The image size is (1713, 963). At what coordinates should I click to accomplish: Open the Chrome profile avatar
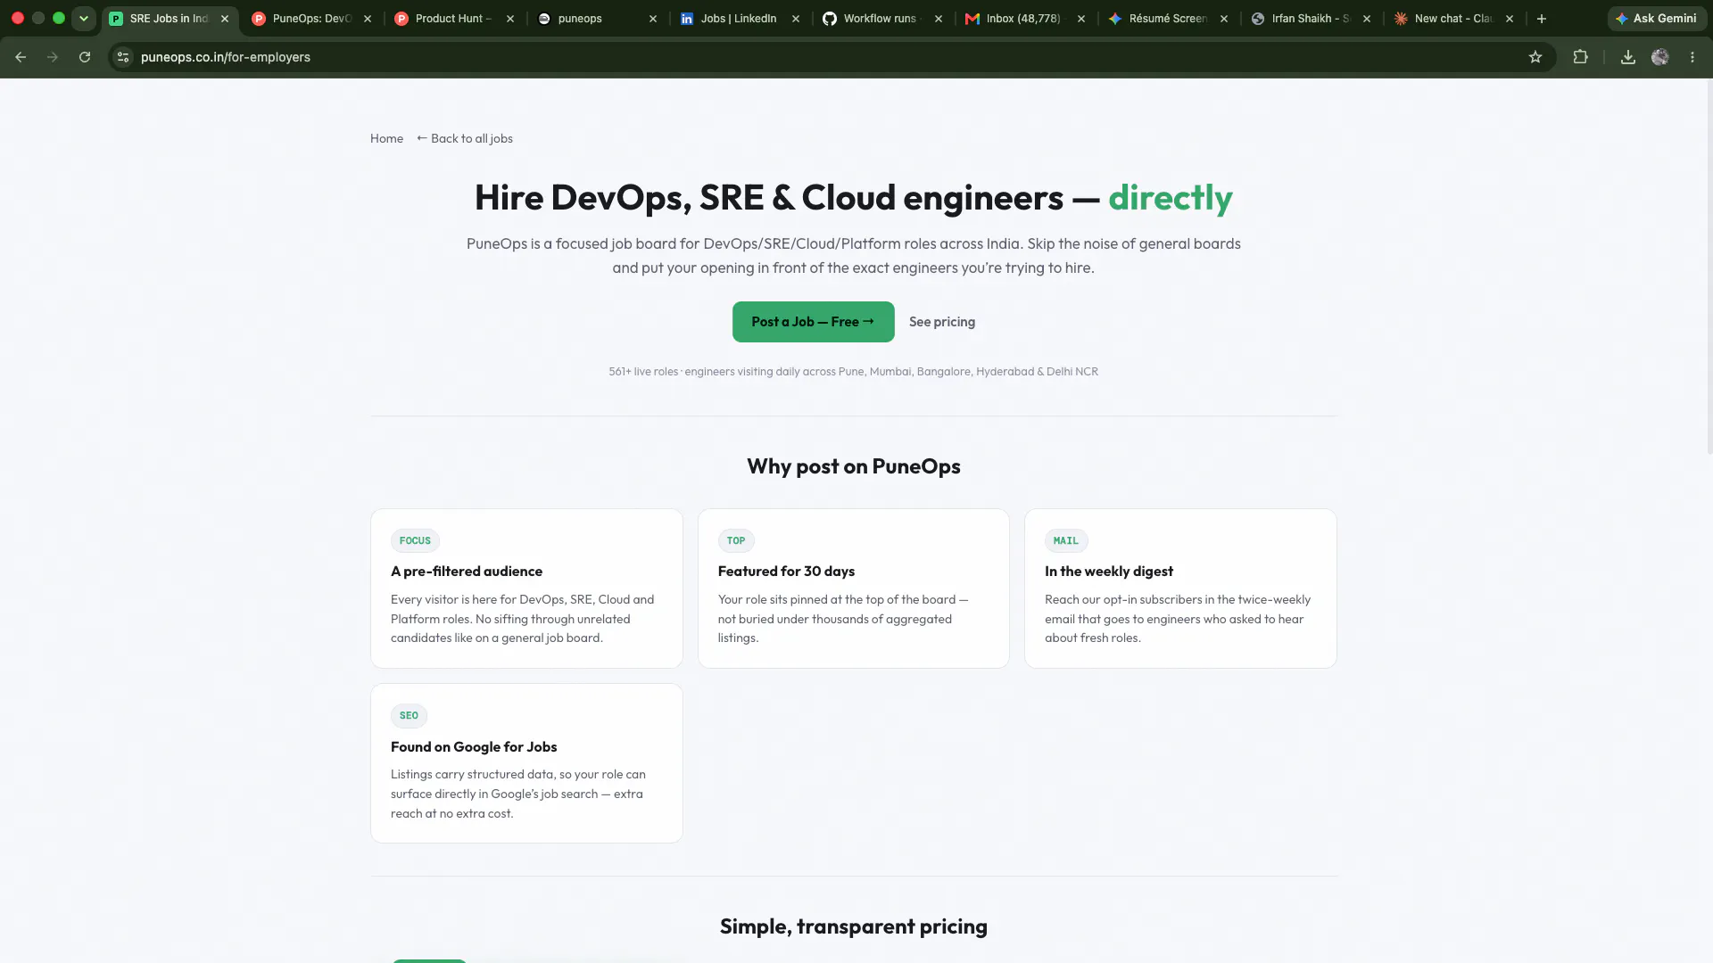pos(1660,57)
